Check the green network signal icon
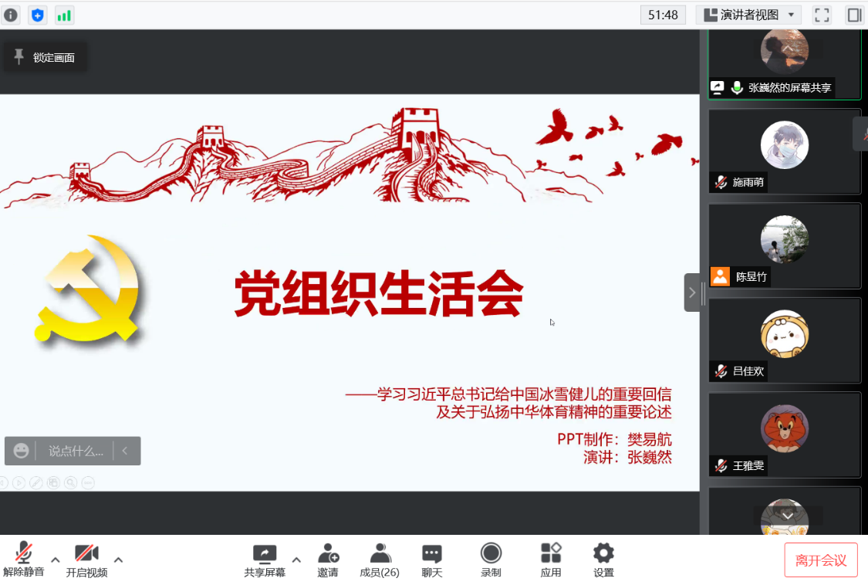 64,15
